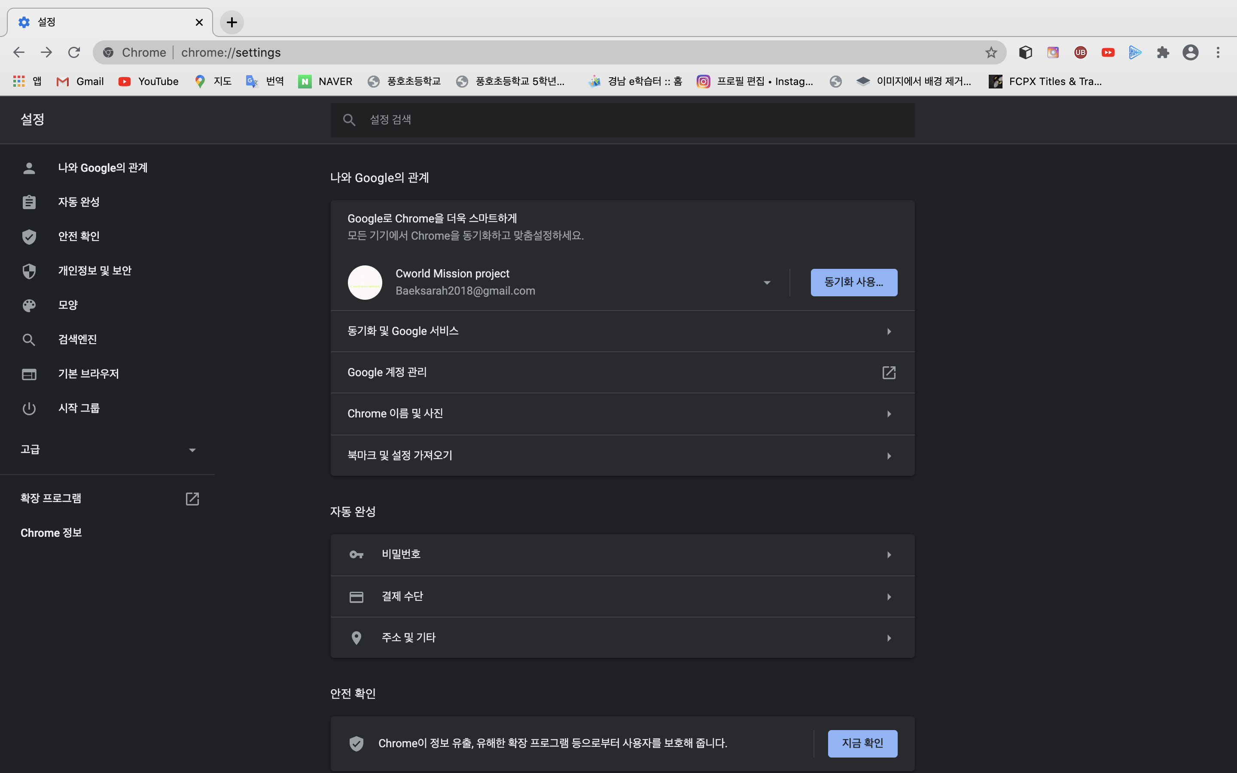Open the 결제 수단 payment methods row

click(623, 596)
